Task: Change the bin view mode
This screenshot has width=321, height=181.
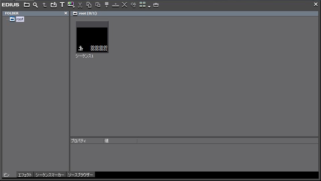Action: [x=142, y=5]
